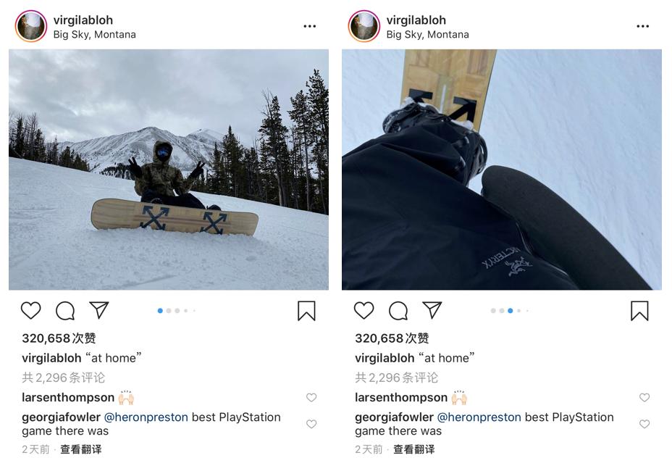This screenshot has width=672, height=471.
Task: Send the right post using paper plane icon
Action: (432, 310)
